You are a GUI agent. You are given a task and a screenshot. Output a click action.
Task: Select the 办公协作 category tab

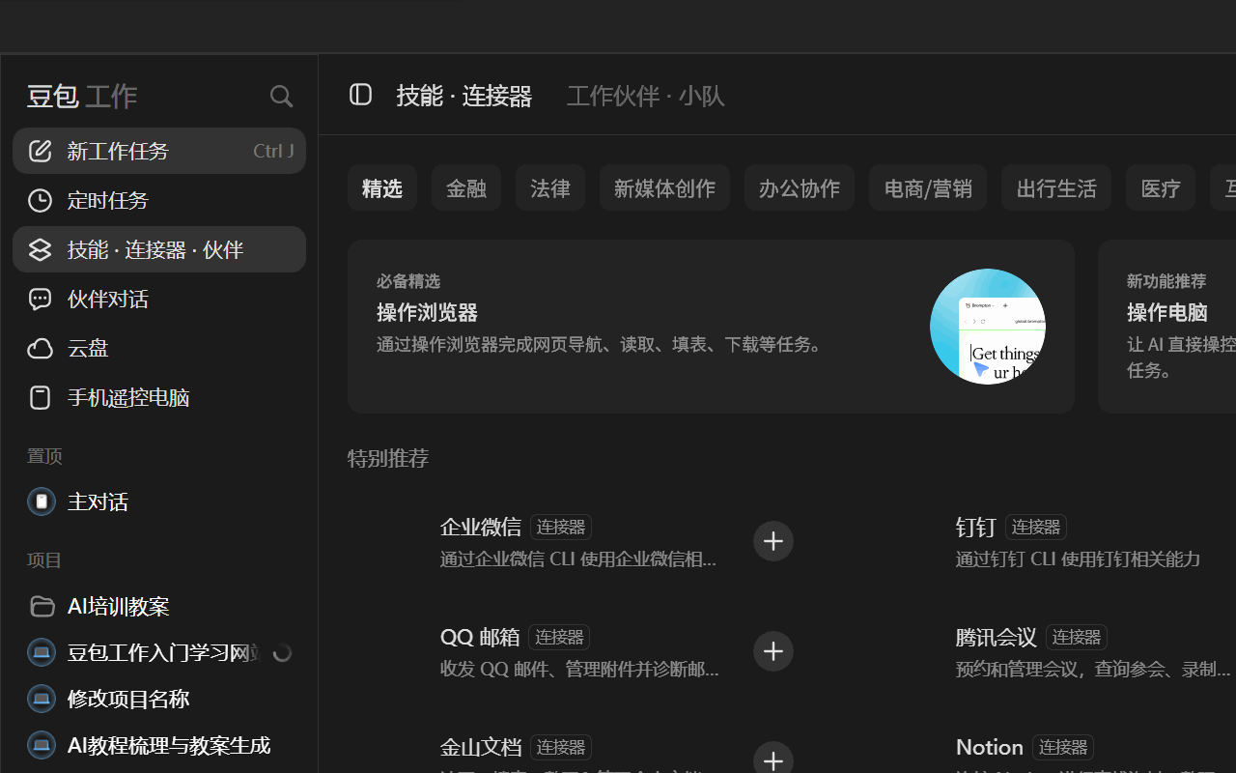click(800, 187)
